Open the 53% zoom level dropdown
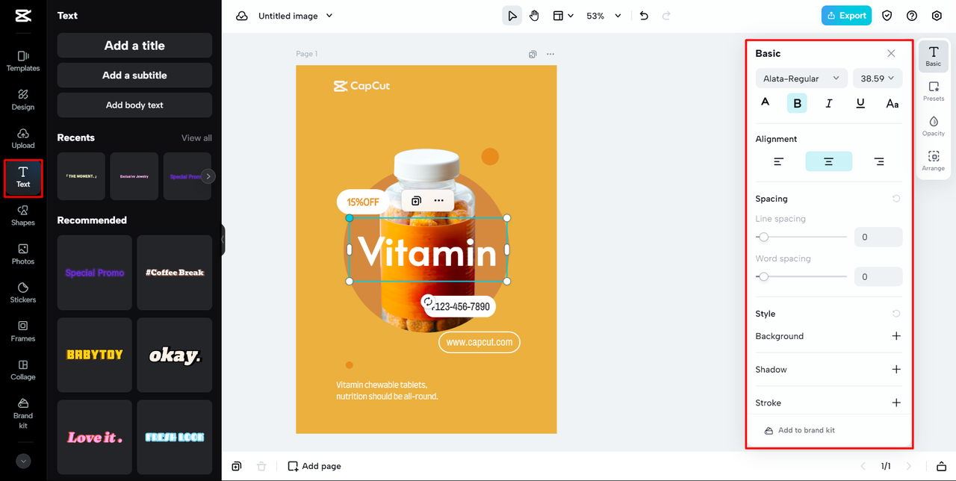This screenshot has width=956, height=481. 603,16
